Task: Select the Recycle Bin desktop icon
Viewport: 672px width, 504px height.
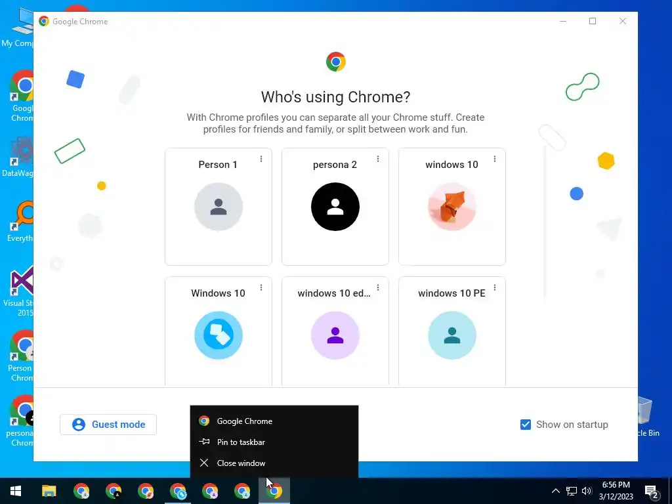Action: click(648, 417)
